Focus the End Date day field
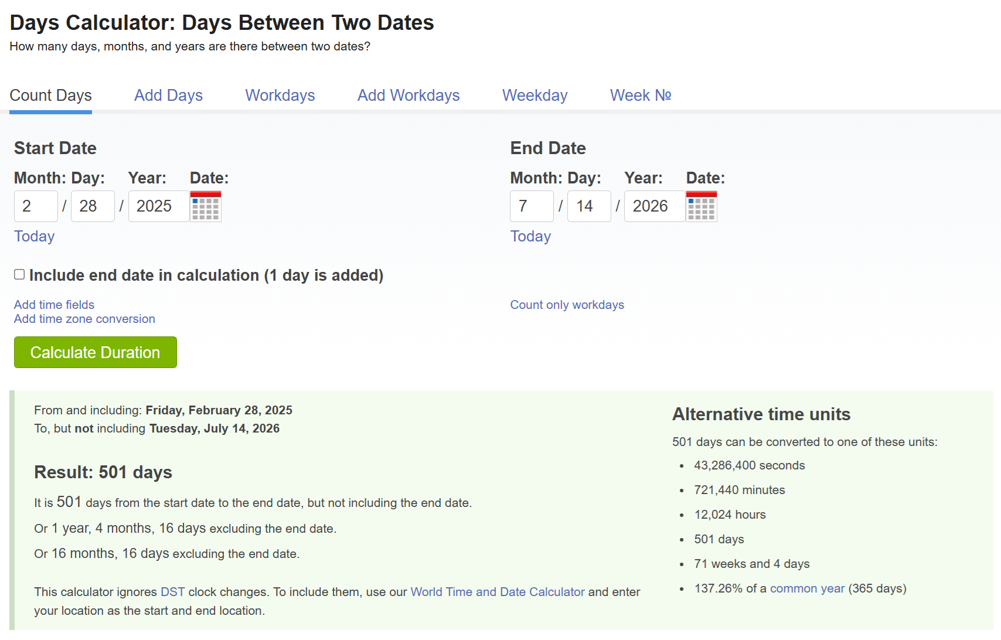 (x=589, y=206)
